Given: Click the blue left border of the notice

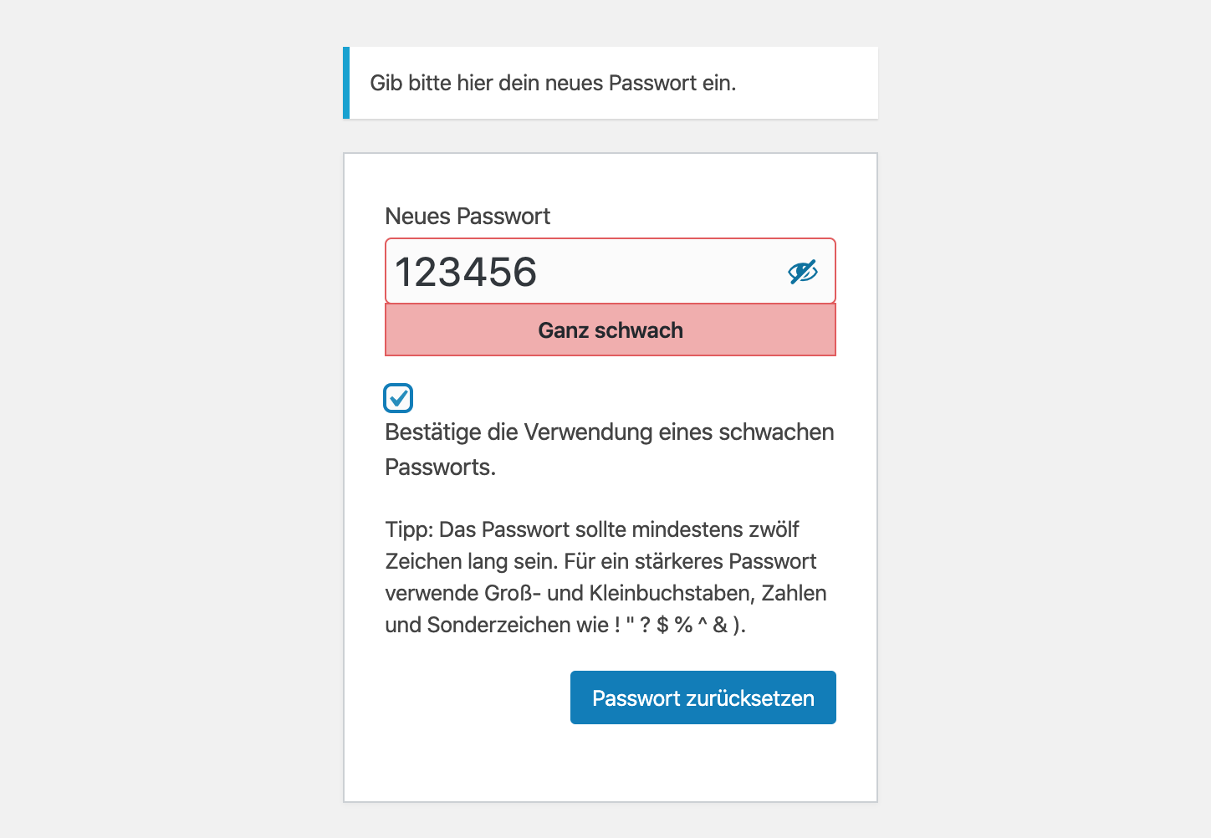Looking at the screenshot, I should [x=346, y=83].
